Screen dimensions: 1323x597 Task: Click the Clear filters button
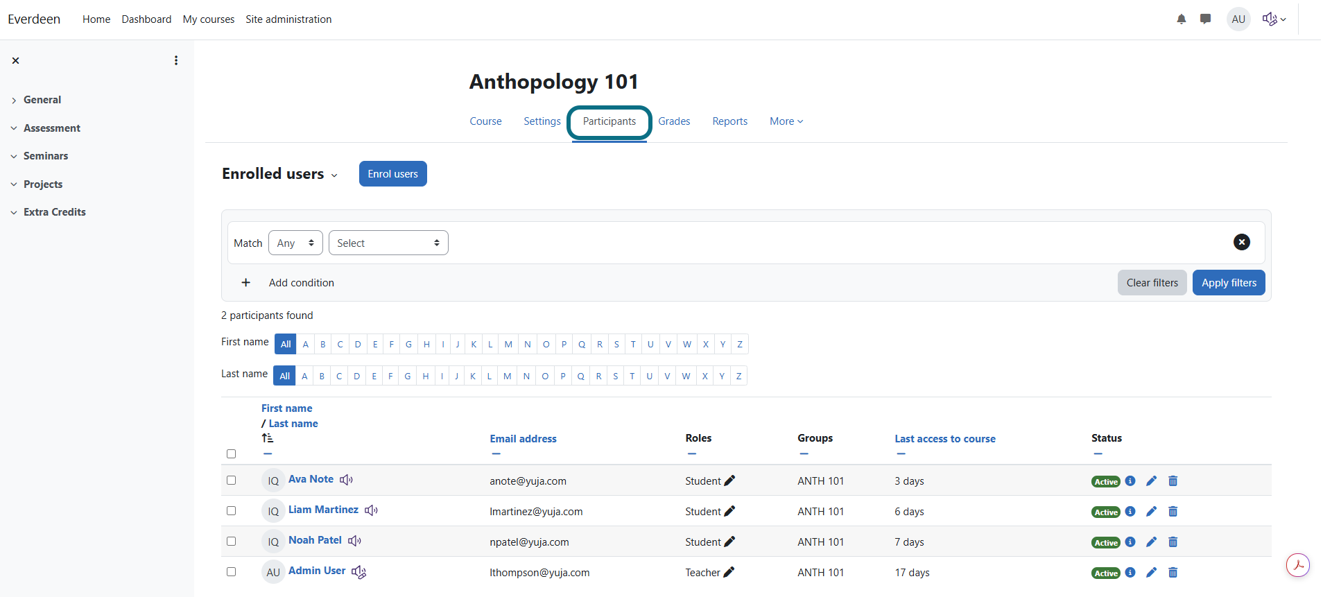[1152, 283]
